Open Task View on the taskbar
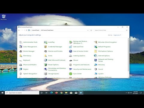 (46, 93)
